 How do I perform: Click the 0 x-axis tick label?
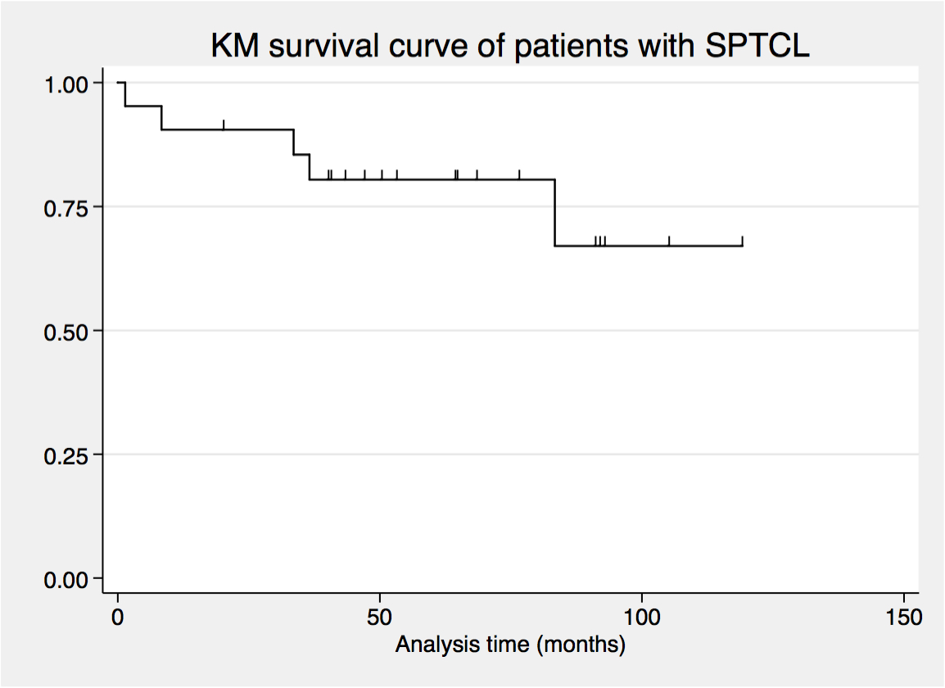tap(119, 614)
